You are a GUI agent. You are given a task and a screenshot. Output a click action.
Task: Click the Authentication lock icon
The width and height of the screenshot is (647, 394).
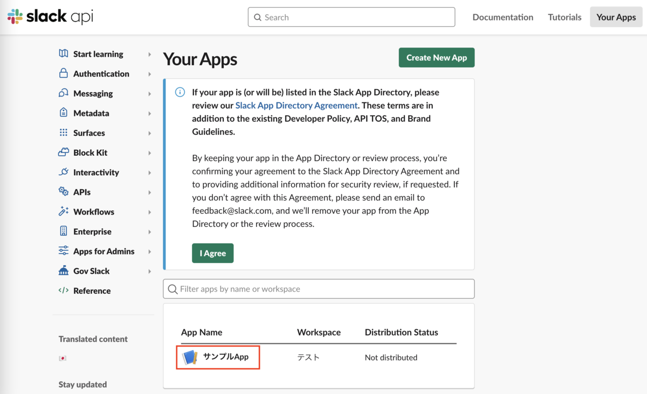(64, 73)
